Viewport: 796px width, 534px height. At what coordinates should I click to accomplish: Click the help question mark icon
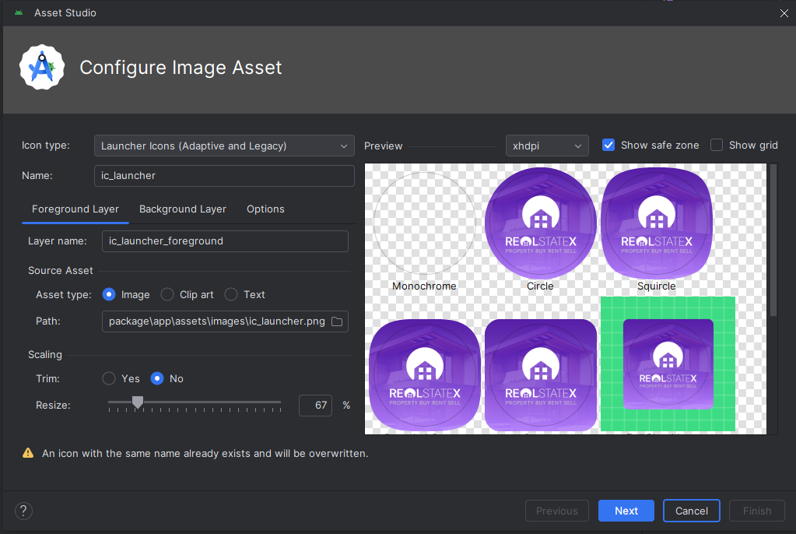pyautogui.click(x=24, y=511)
